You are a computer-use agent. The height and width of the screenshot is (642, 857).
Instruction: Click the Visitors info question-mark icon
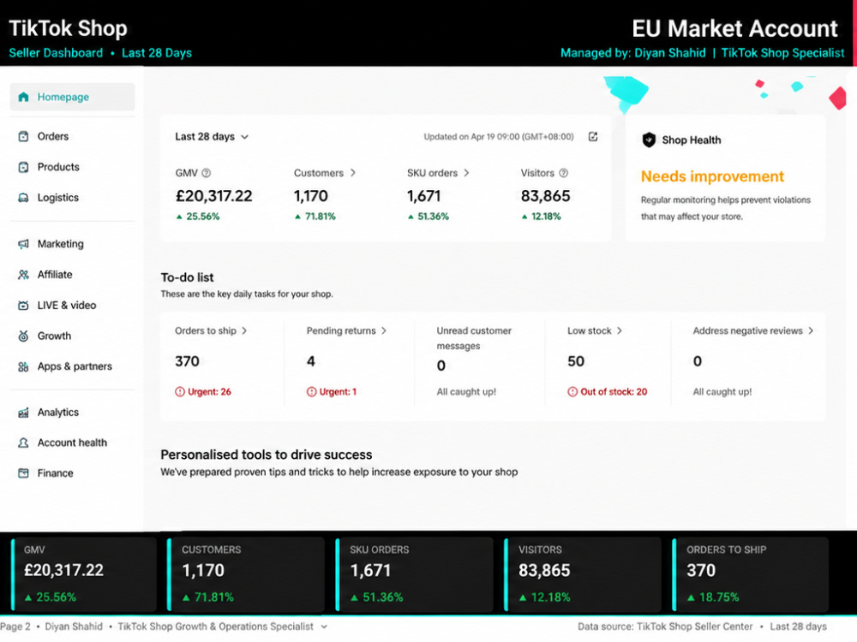click(x=564, y=173)
